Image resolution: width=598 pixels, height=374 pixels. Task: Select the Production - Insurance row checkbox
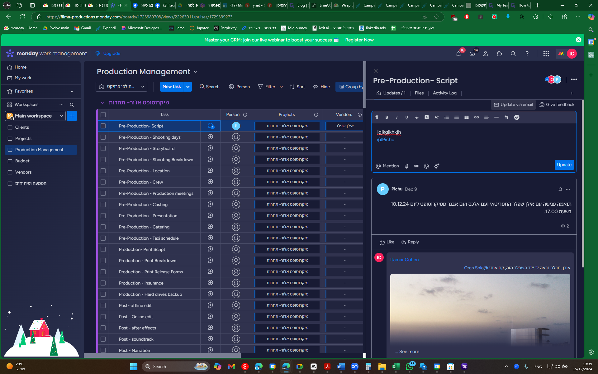103,283
